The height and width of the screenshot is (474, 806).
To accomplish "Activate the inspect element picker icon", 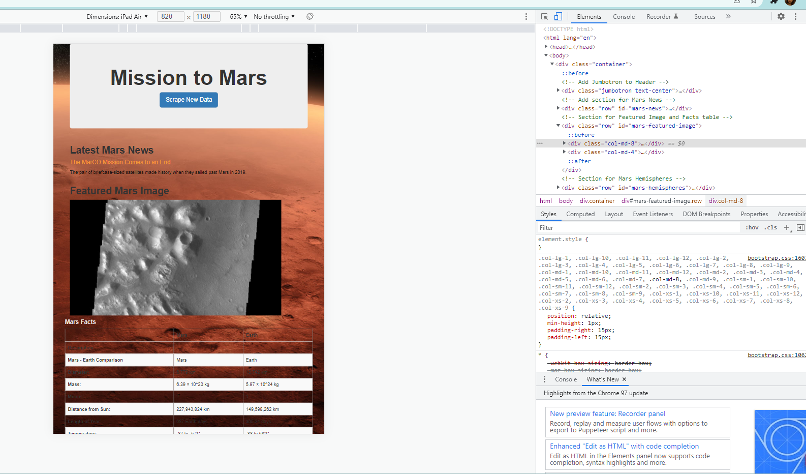I will pyautogui.click(x=545, y=16).
